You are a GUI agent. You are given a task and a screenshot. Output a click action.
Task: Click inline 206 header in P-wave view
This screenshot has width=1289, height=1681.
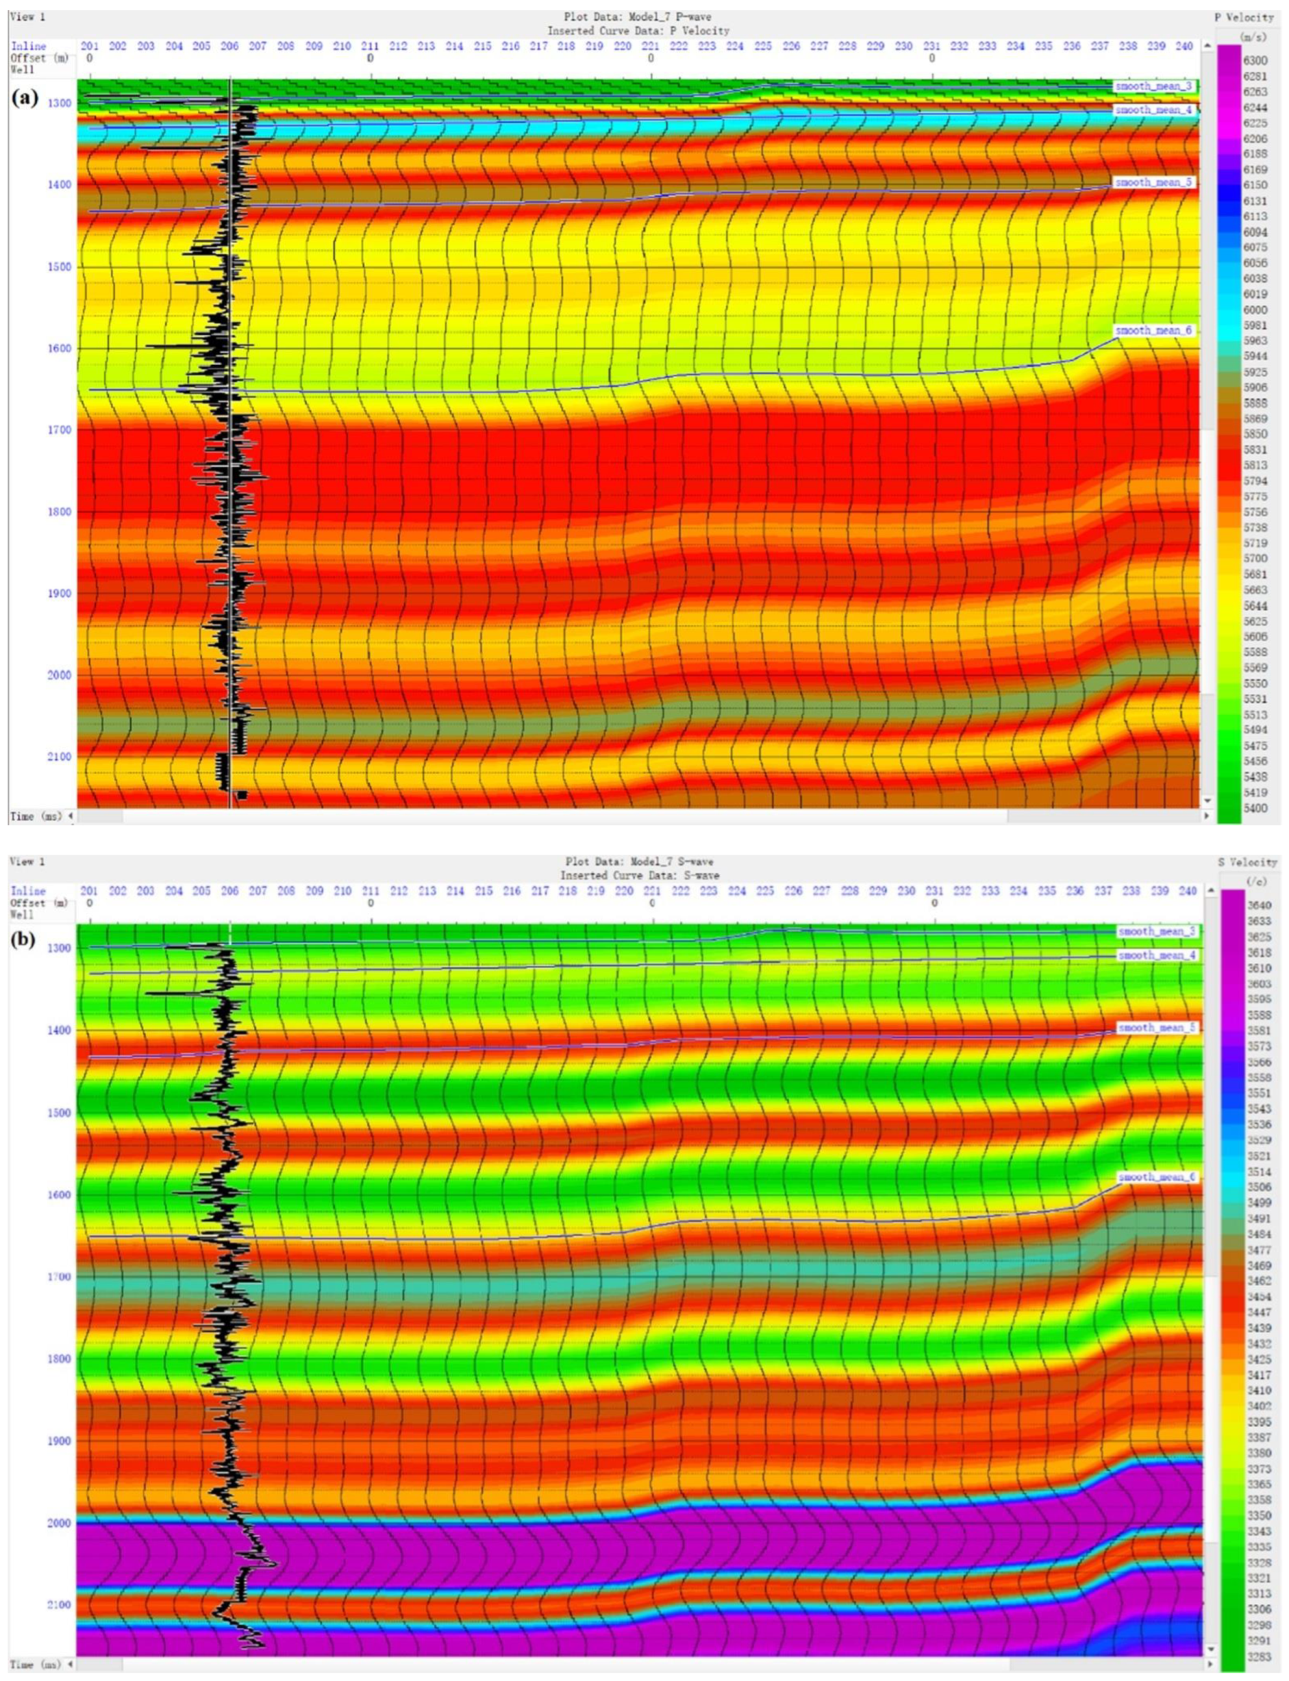point(229,47)
